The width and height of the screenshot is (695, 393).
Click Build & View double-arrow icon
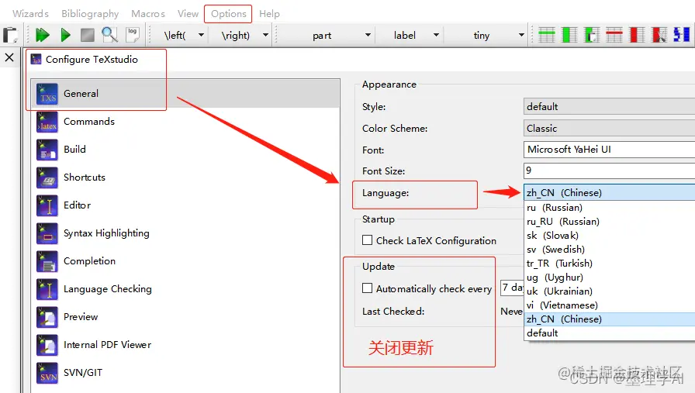click(43, 35)
